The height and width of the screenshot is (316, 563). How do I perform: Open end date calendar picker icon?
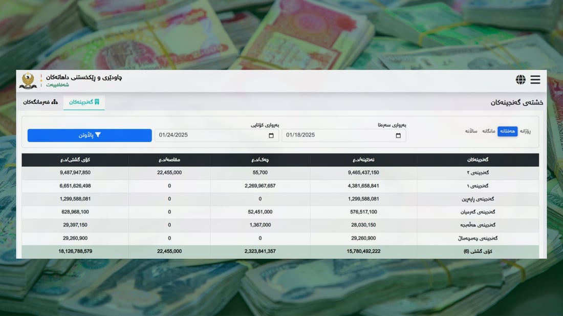tap(271, 136)
